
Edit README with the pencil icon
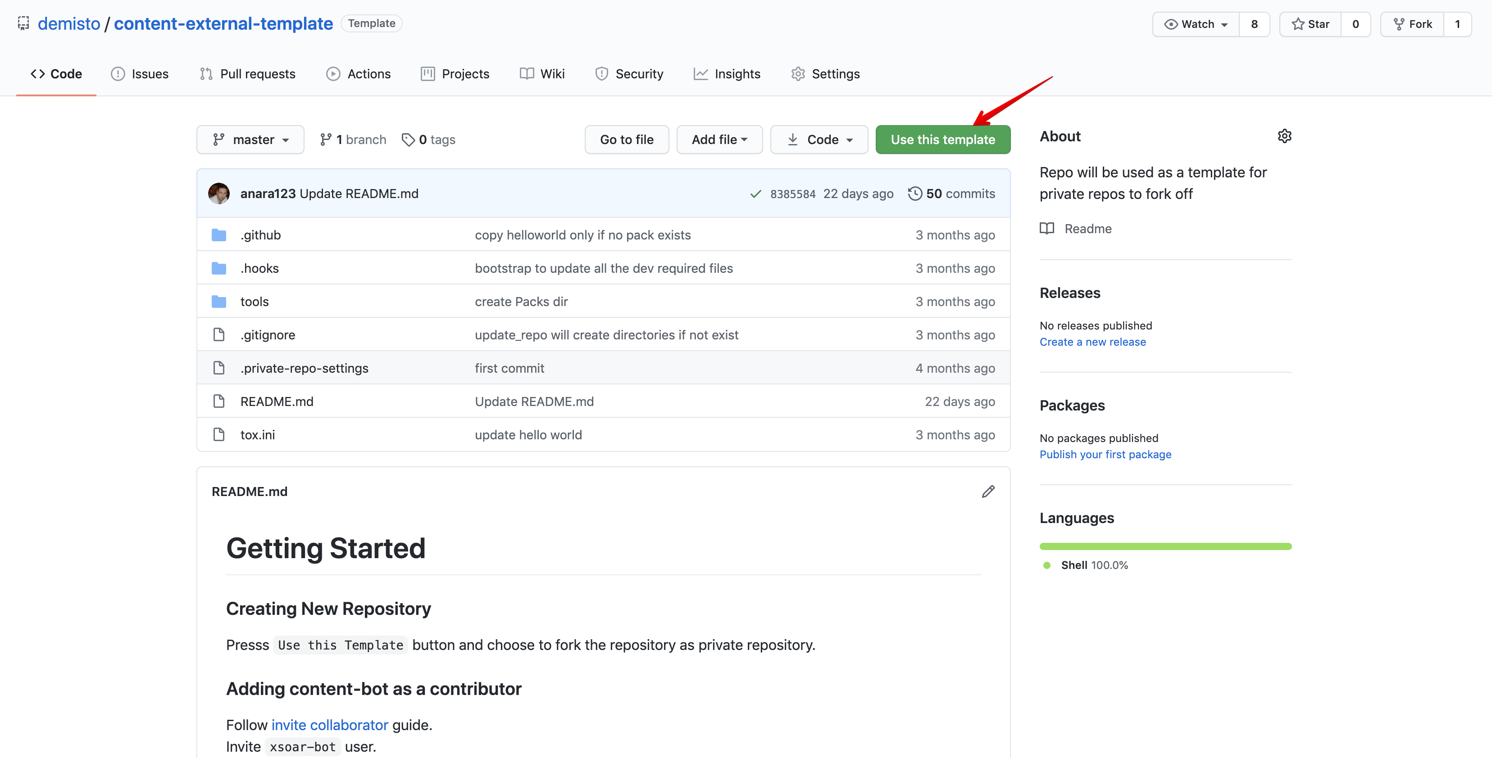(x=988, y=492)
